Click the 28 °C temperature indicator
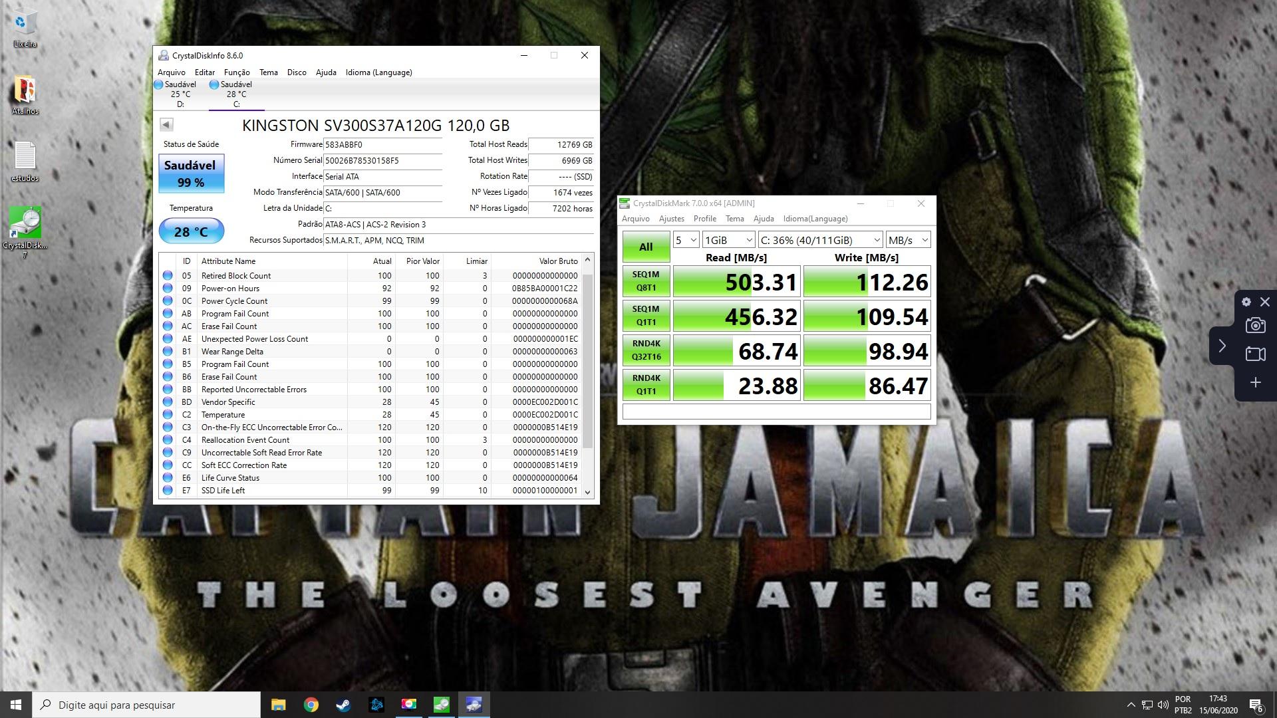 click(191, 231)
